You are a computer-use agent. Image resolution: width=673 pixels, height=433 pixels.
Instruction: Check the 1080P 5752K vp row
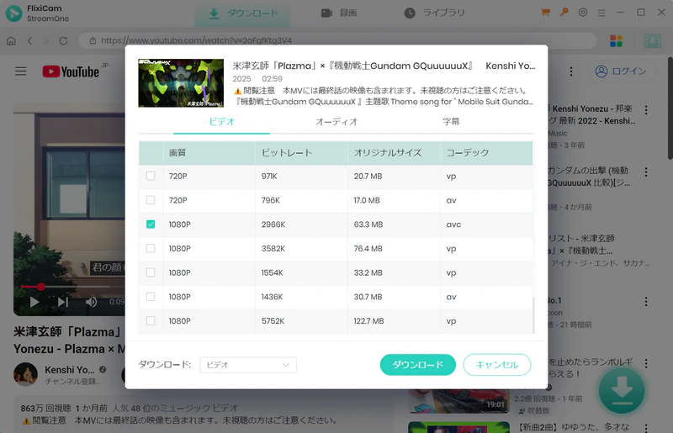pyautogui.click(x=151, y=320)
